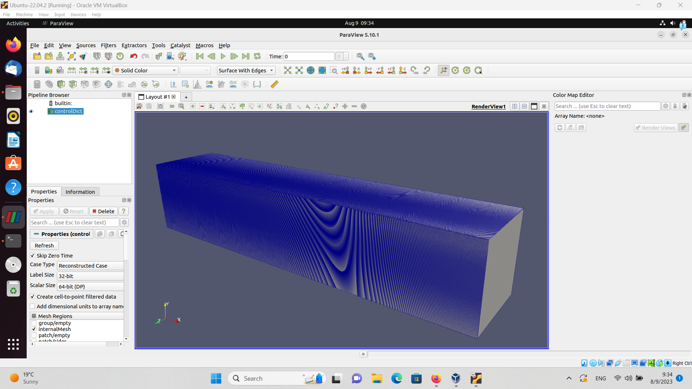Open the Filters menu
The image size is (692, 389).
(108, 45)
